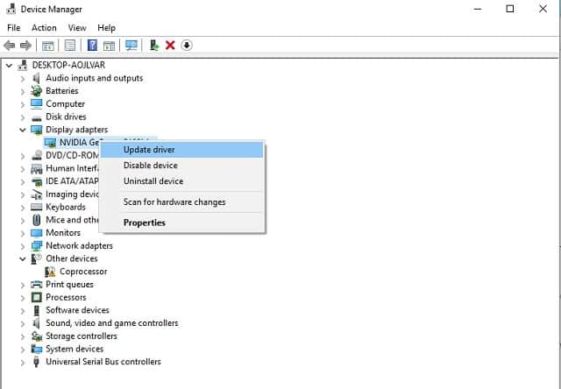Click the Coprocessor warning icon
The height and width of the screenshot is (389, 561).
[50, 272]
